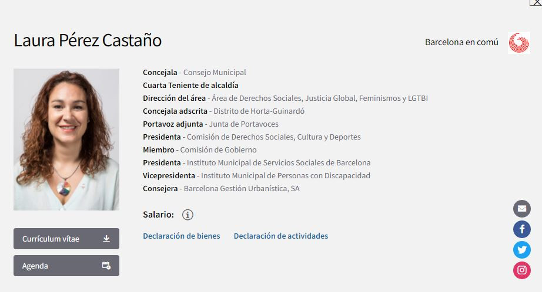Viewport: 542px width, 292px height.
Task: Click the Barcelona en comú party logo
Action: tap(518, 43)
